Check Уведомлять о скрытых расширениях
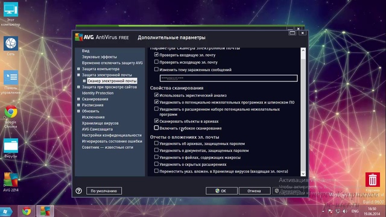386x217 pixels. pos(156,164)
